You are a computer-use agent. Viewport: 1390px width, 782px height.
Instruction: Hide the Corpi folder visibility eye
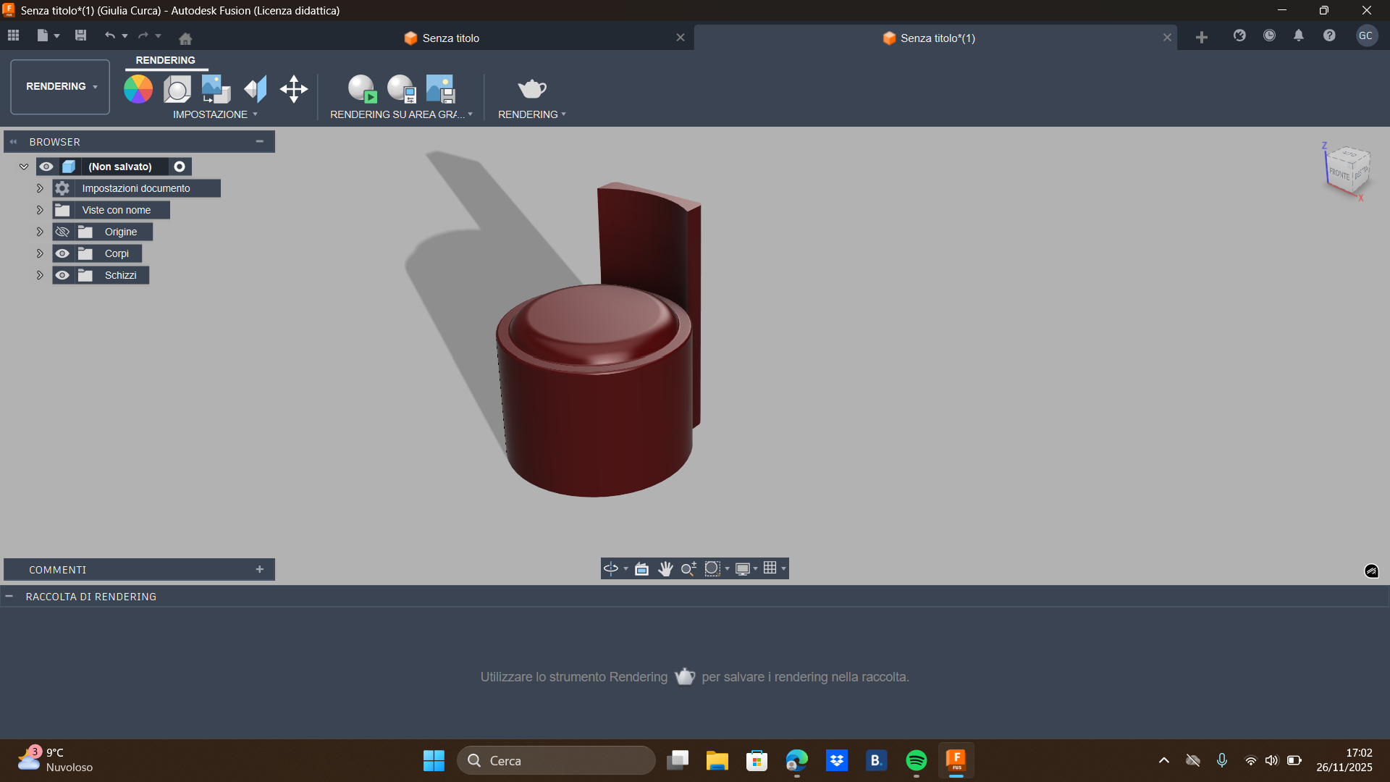click(63, 253)
